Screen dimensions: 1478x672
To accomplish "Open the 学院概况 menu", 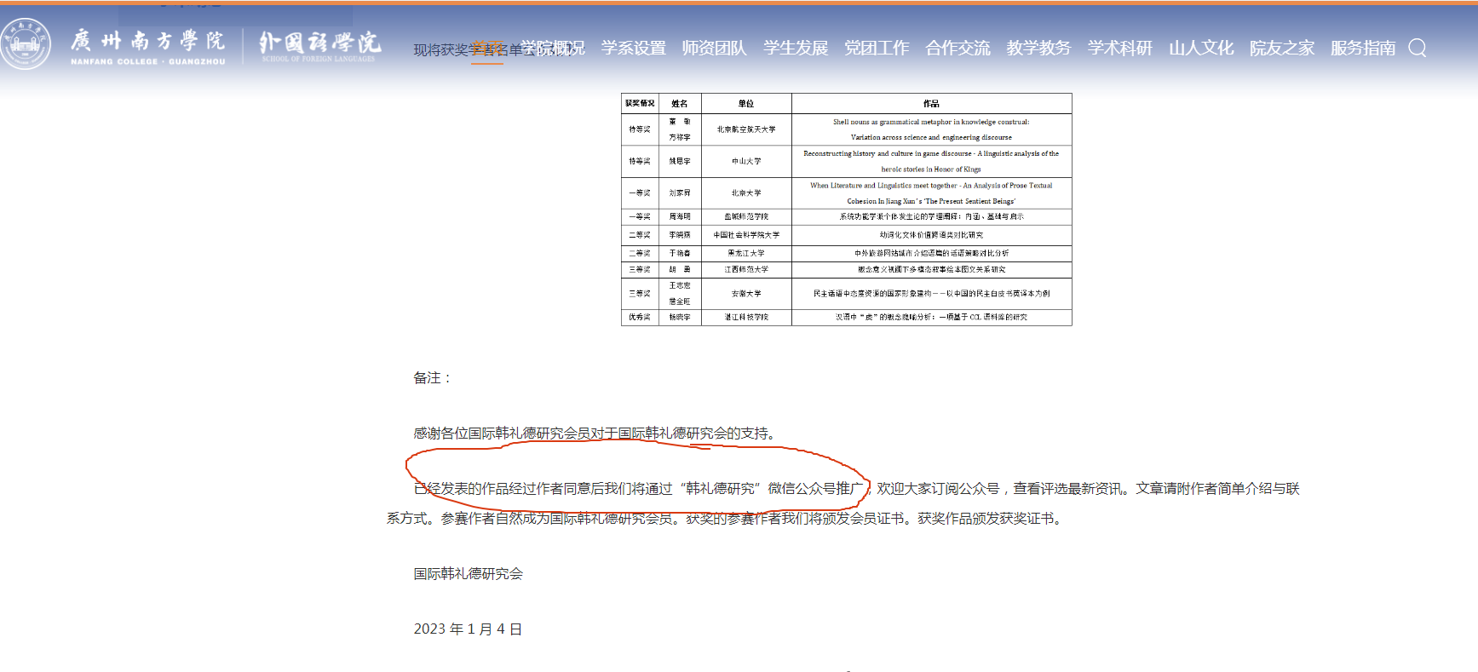I will pos(553,48).
